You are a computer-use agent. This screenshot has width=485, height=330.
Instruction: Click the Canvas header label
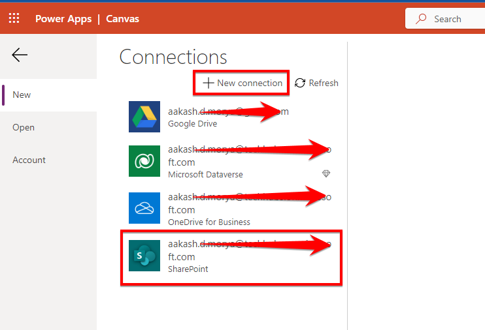[122, 19]
